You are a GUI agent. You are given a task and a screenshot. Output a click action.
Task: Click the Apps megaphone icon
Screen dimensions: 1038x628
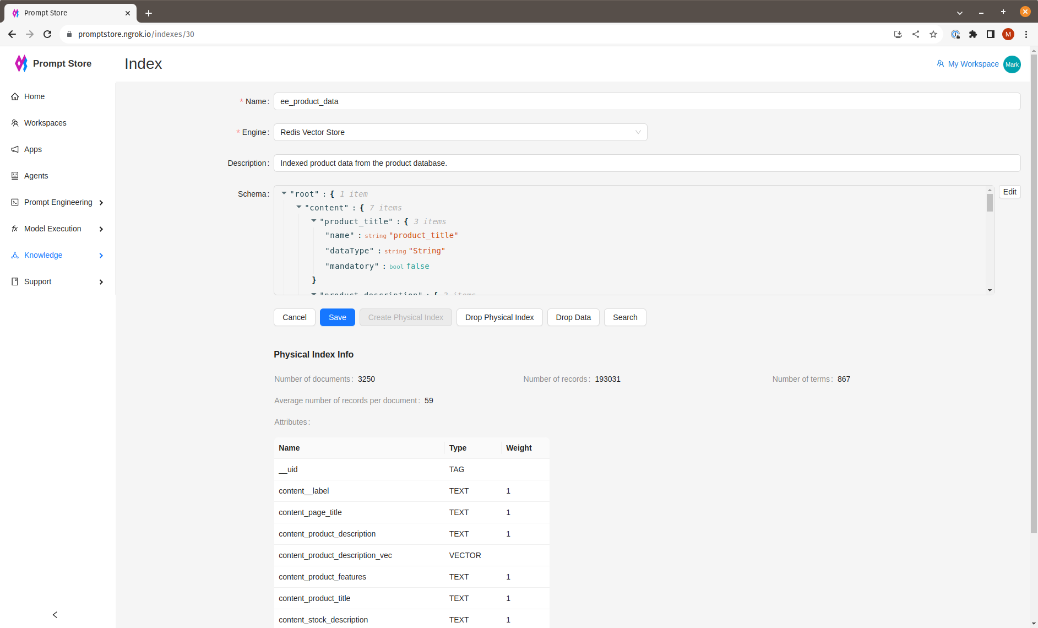point(15,149)
